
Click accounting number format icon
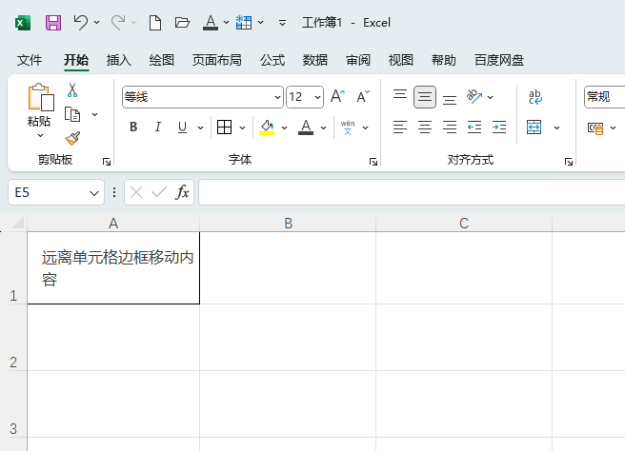point(595,128)
